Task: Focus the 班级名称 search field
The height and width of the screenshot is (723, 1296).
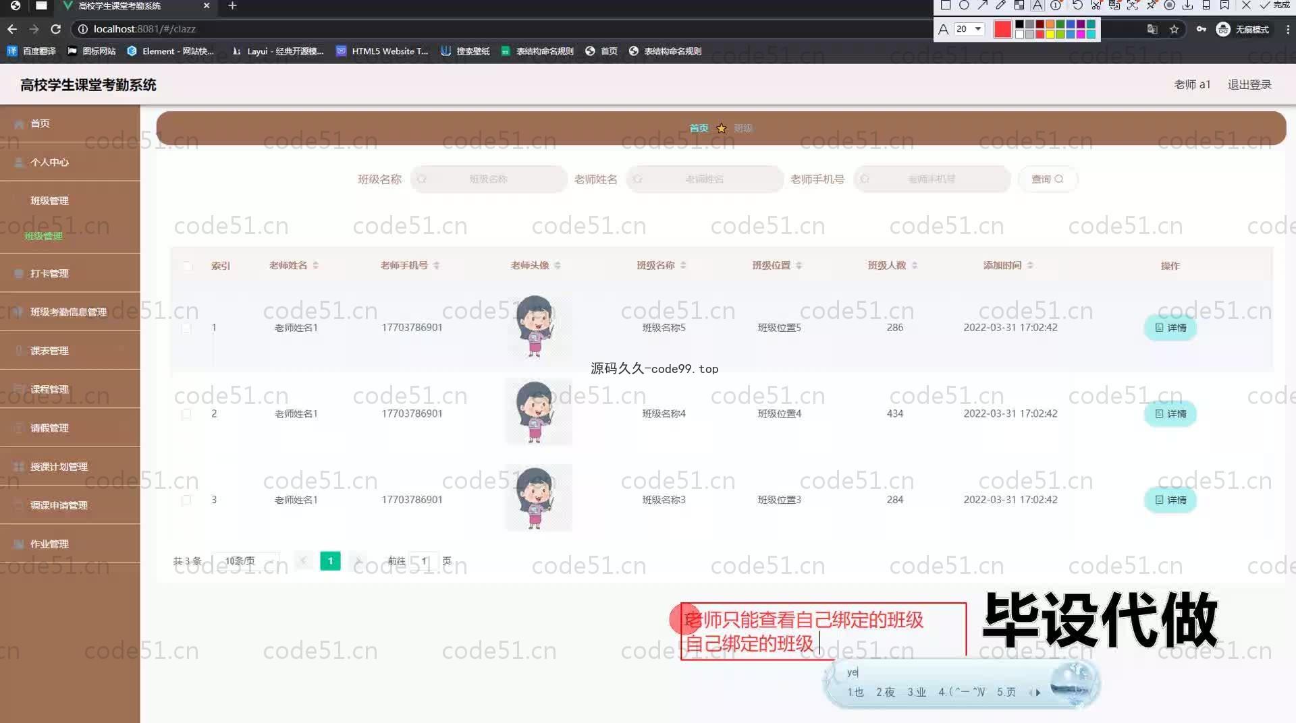Action: (x=489, y=179)
